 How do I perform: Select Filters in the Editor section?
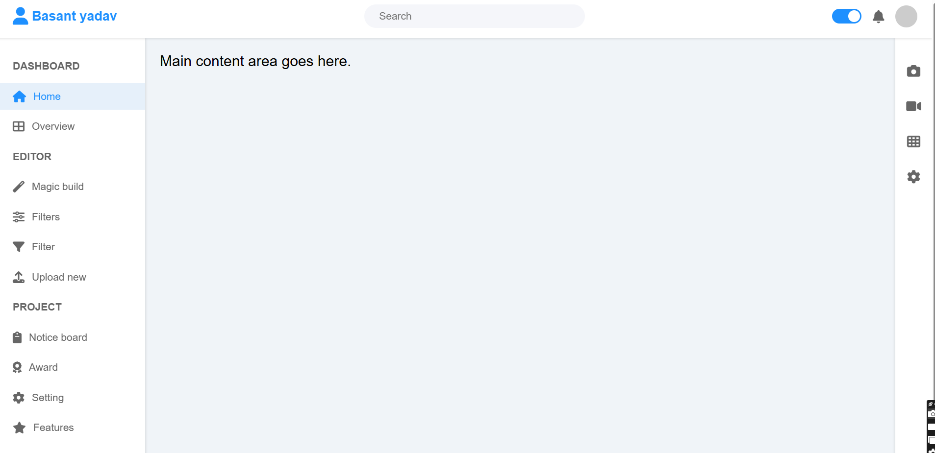(x=46, y=217)
